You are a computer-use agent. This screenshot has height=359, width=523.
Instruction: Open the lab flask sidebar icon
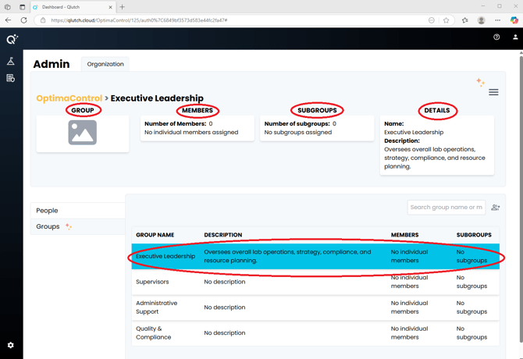[x=11, y=61]
